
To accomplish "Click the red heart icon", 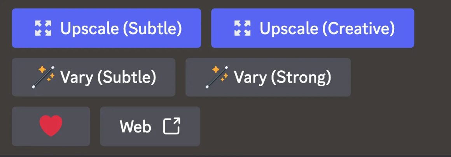I will point(51,126).
